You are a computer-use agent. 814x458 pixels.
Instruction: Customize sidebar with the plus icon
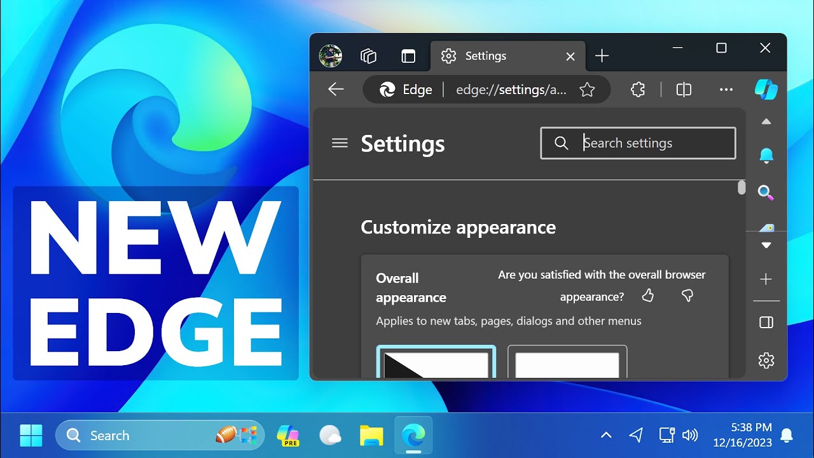(766, 279)
